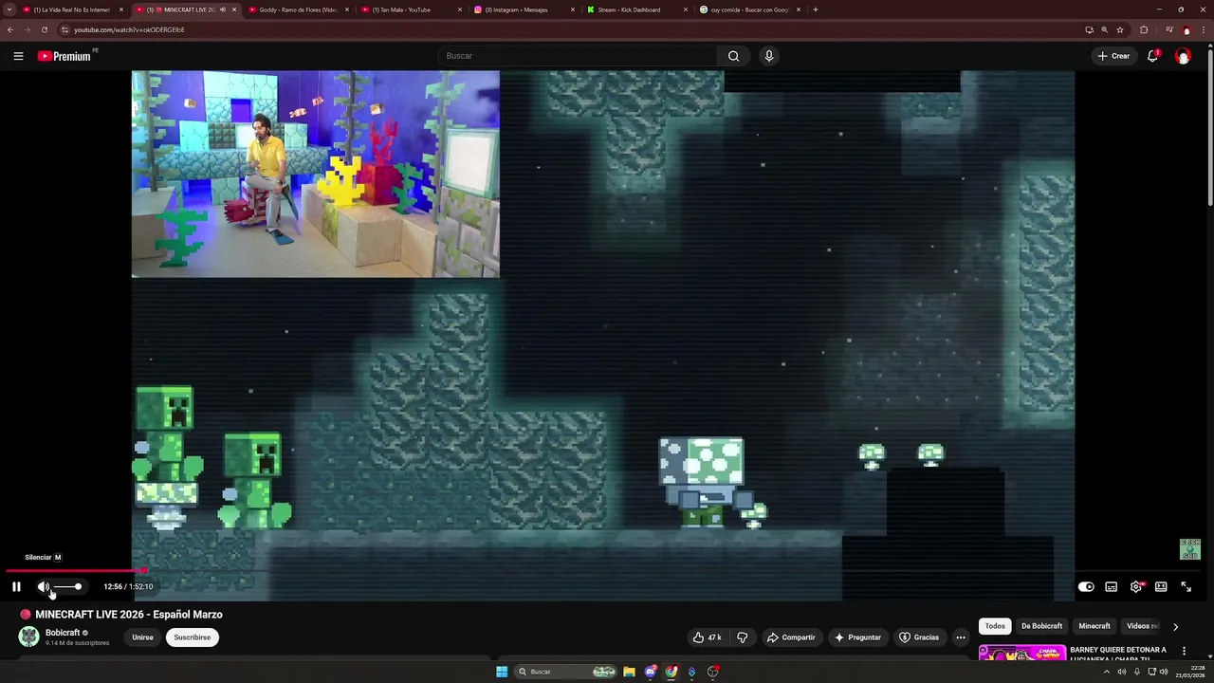Switch to cuy comida Google search tab
This screenshot has width=1214, height=683.
pyautogui.click(x=749, y=9)
